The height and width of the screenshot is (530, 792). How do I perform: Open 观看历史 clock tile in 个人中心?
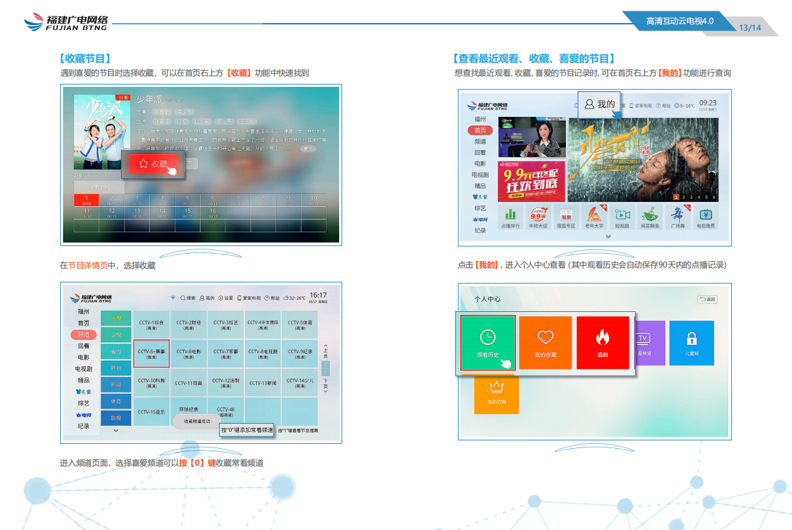point(488,342)
